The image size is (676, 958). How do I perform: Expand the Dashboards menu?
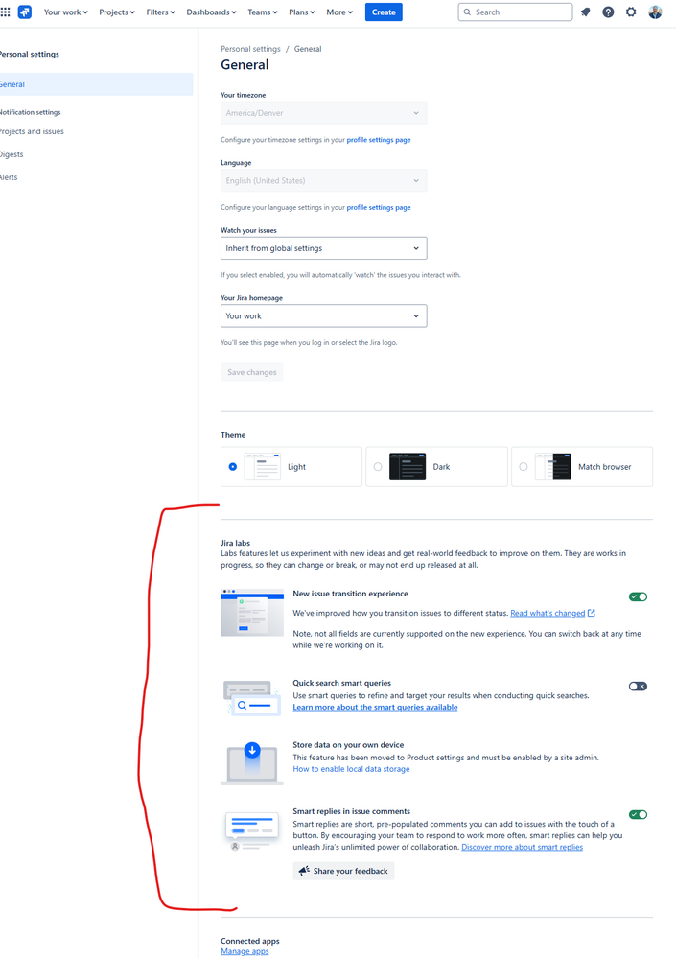click(x=212, y=12)
